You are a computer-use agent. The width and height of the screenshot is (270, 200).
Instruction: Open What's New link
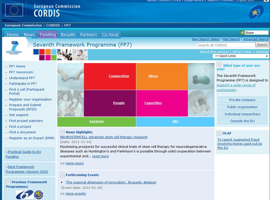tap(242, 52)
